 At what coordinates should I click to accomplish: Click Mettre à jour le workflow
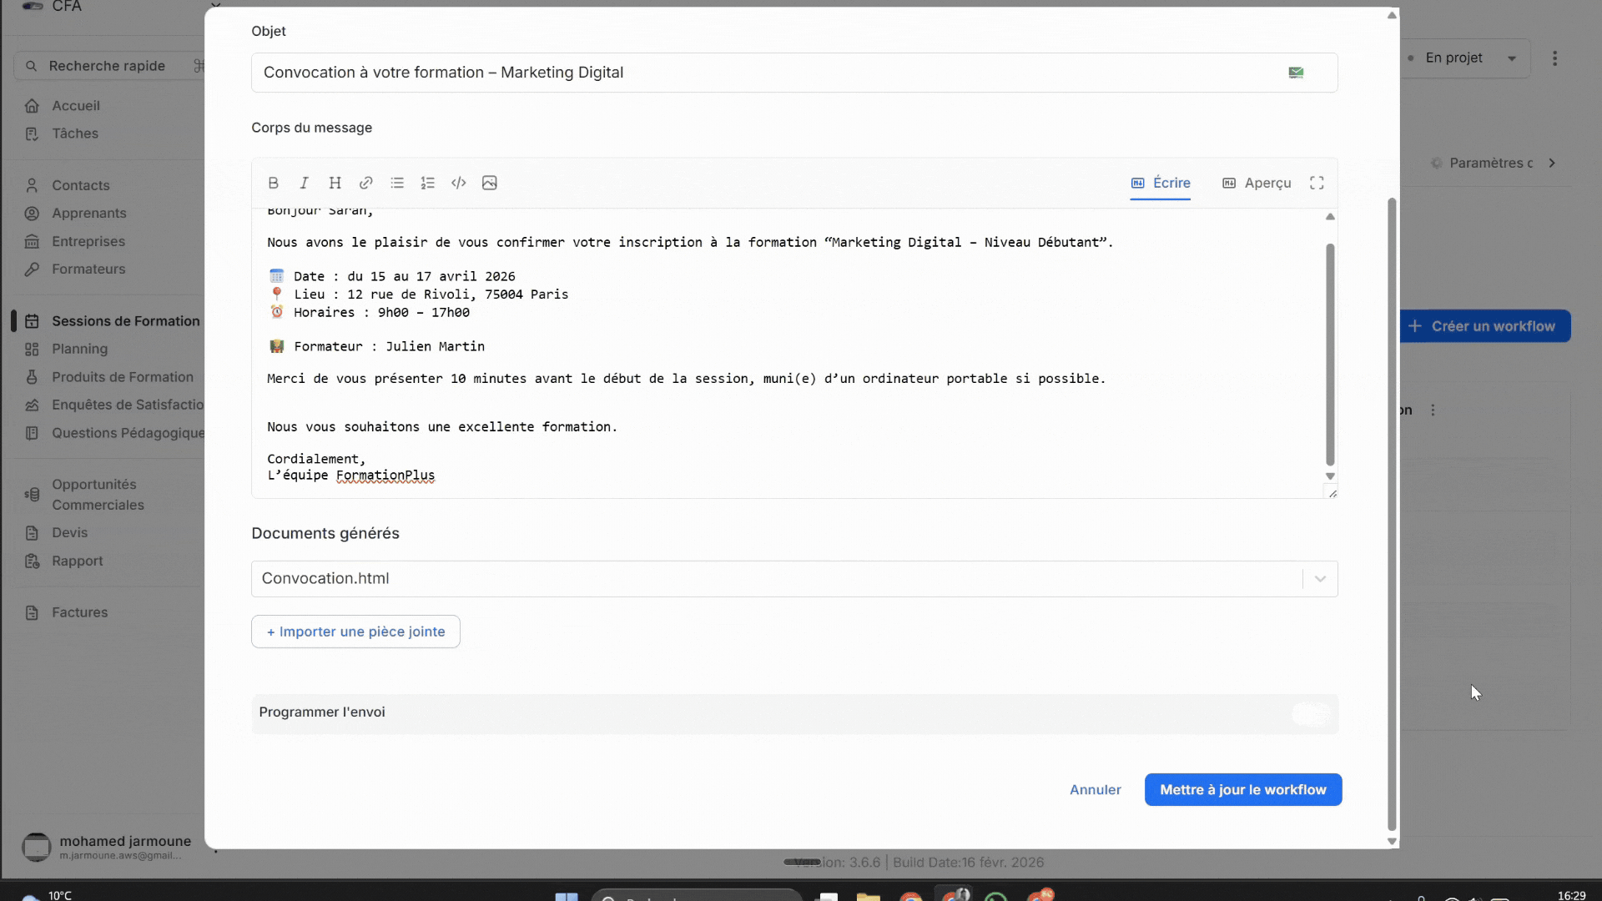[x=1242, y=789]
